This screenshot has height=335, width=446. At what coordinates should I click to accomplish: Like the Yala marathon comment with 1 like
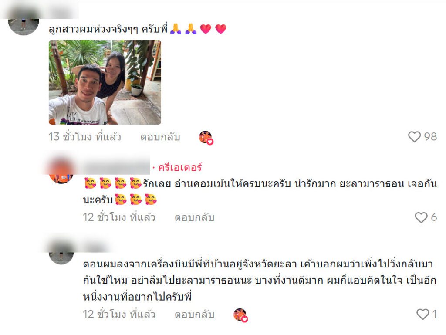pos(422,314)
